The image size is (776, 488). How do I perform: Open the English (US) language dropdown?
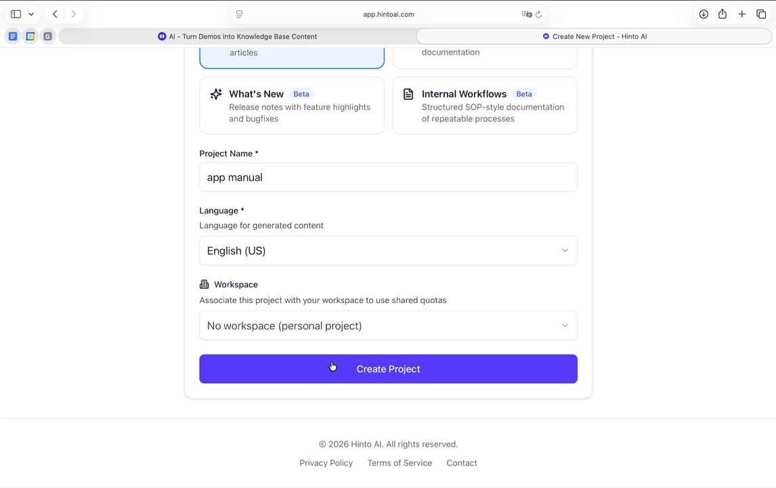(388, 251)
